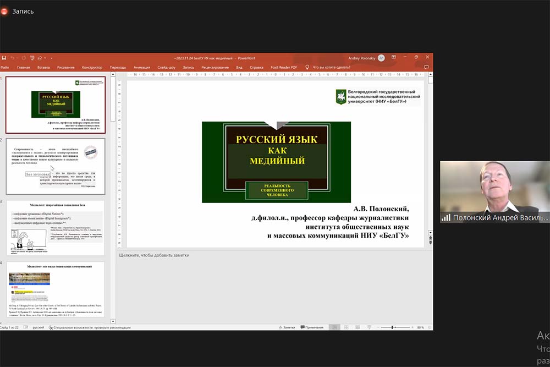
Task: Expand the quick access toolbar customize arrow
Action: pyautogui.click(x=52, y=58)
